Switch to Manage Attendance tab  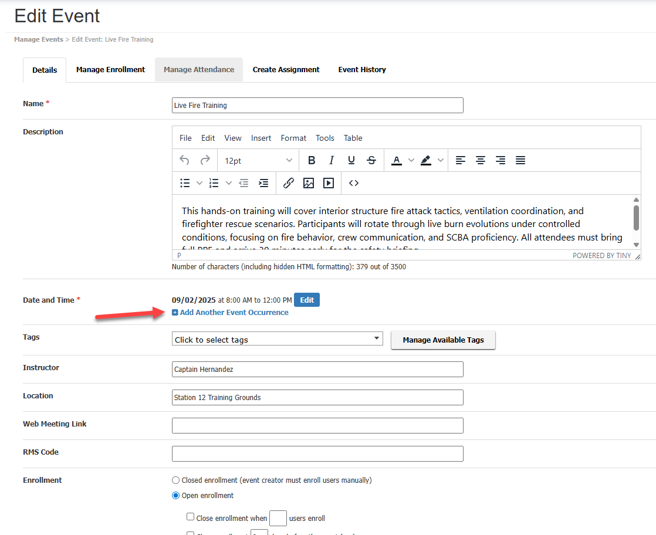pos(199,69)
